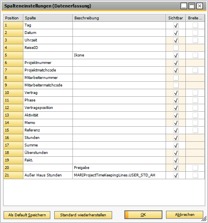
Task: Check Breite checkbox for Aktivität row
Action: tap(195, 115)
